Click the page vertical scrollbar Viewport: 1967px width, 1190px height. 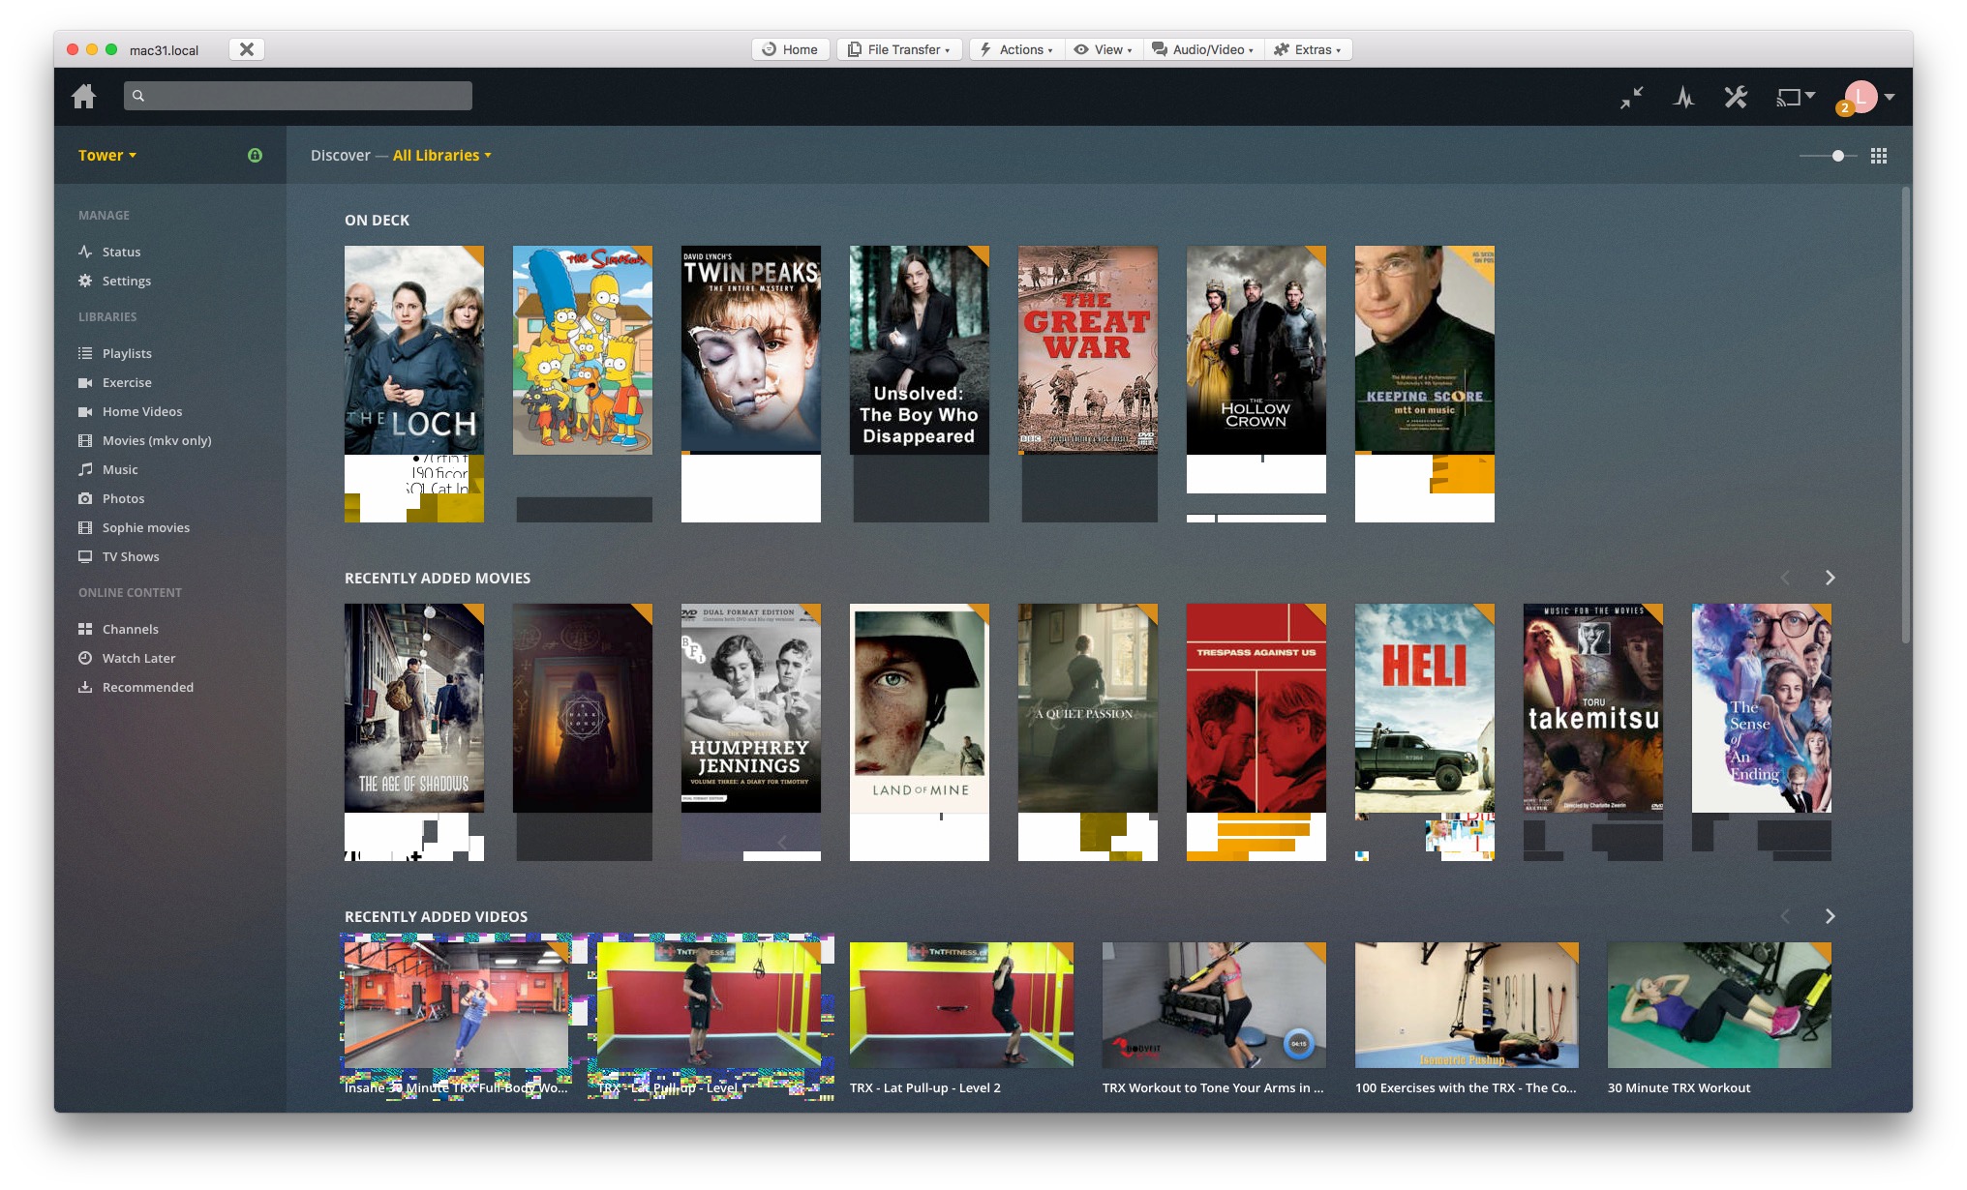coord(1906,416)
